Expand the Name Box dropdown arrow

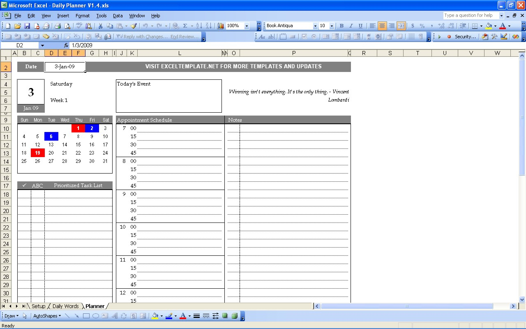(42, 45)
